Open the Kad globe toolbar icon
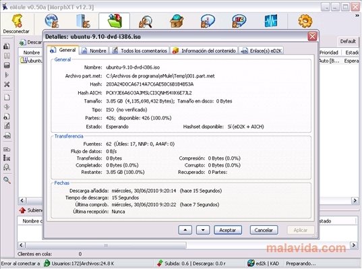 click(x=52, y=21)
